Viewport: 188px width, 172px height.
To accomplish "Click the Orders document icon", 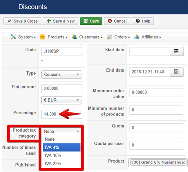I will coord(109,37).
